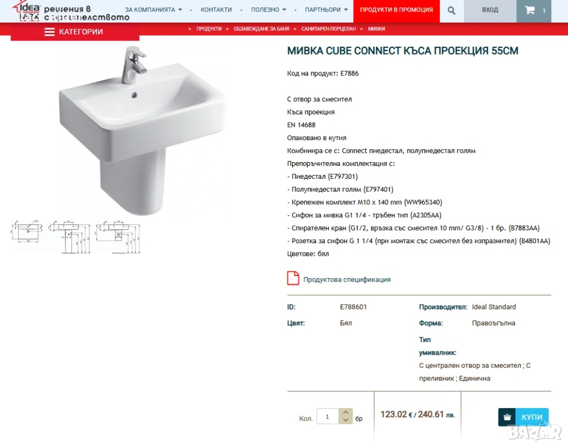This screenshot has height=447, width=568.
Task: Click the Продуктова спецификация link
Action: [347, 279]
